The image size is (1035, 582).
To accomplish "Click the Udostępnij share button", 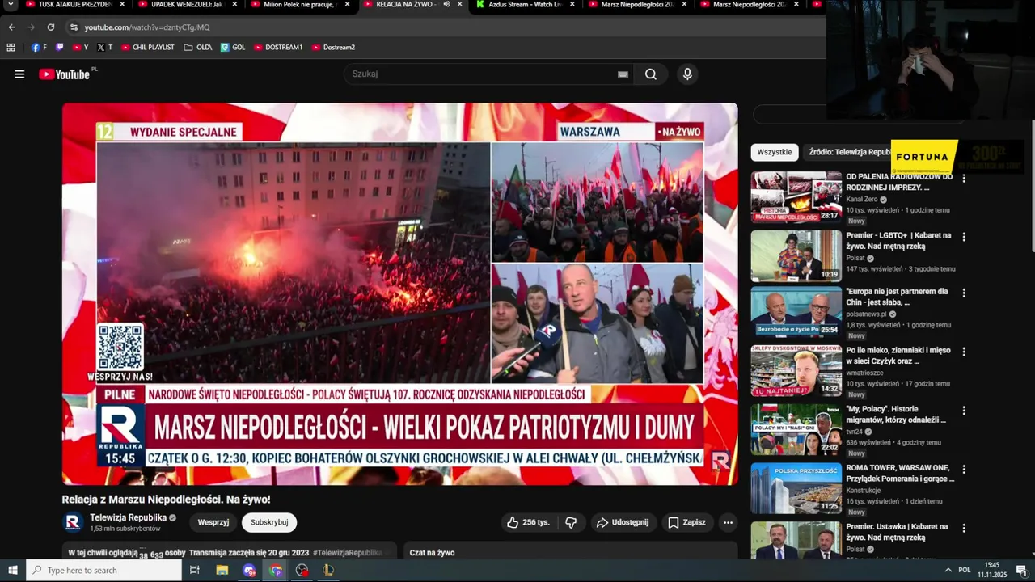I will coord(623,522).
